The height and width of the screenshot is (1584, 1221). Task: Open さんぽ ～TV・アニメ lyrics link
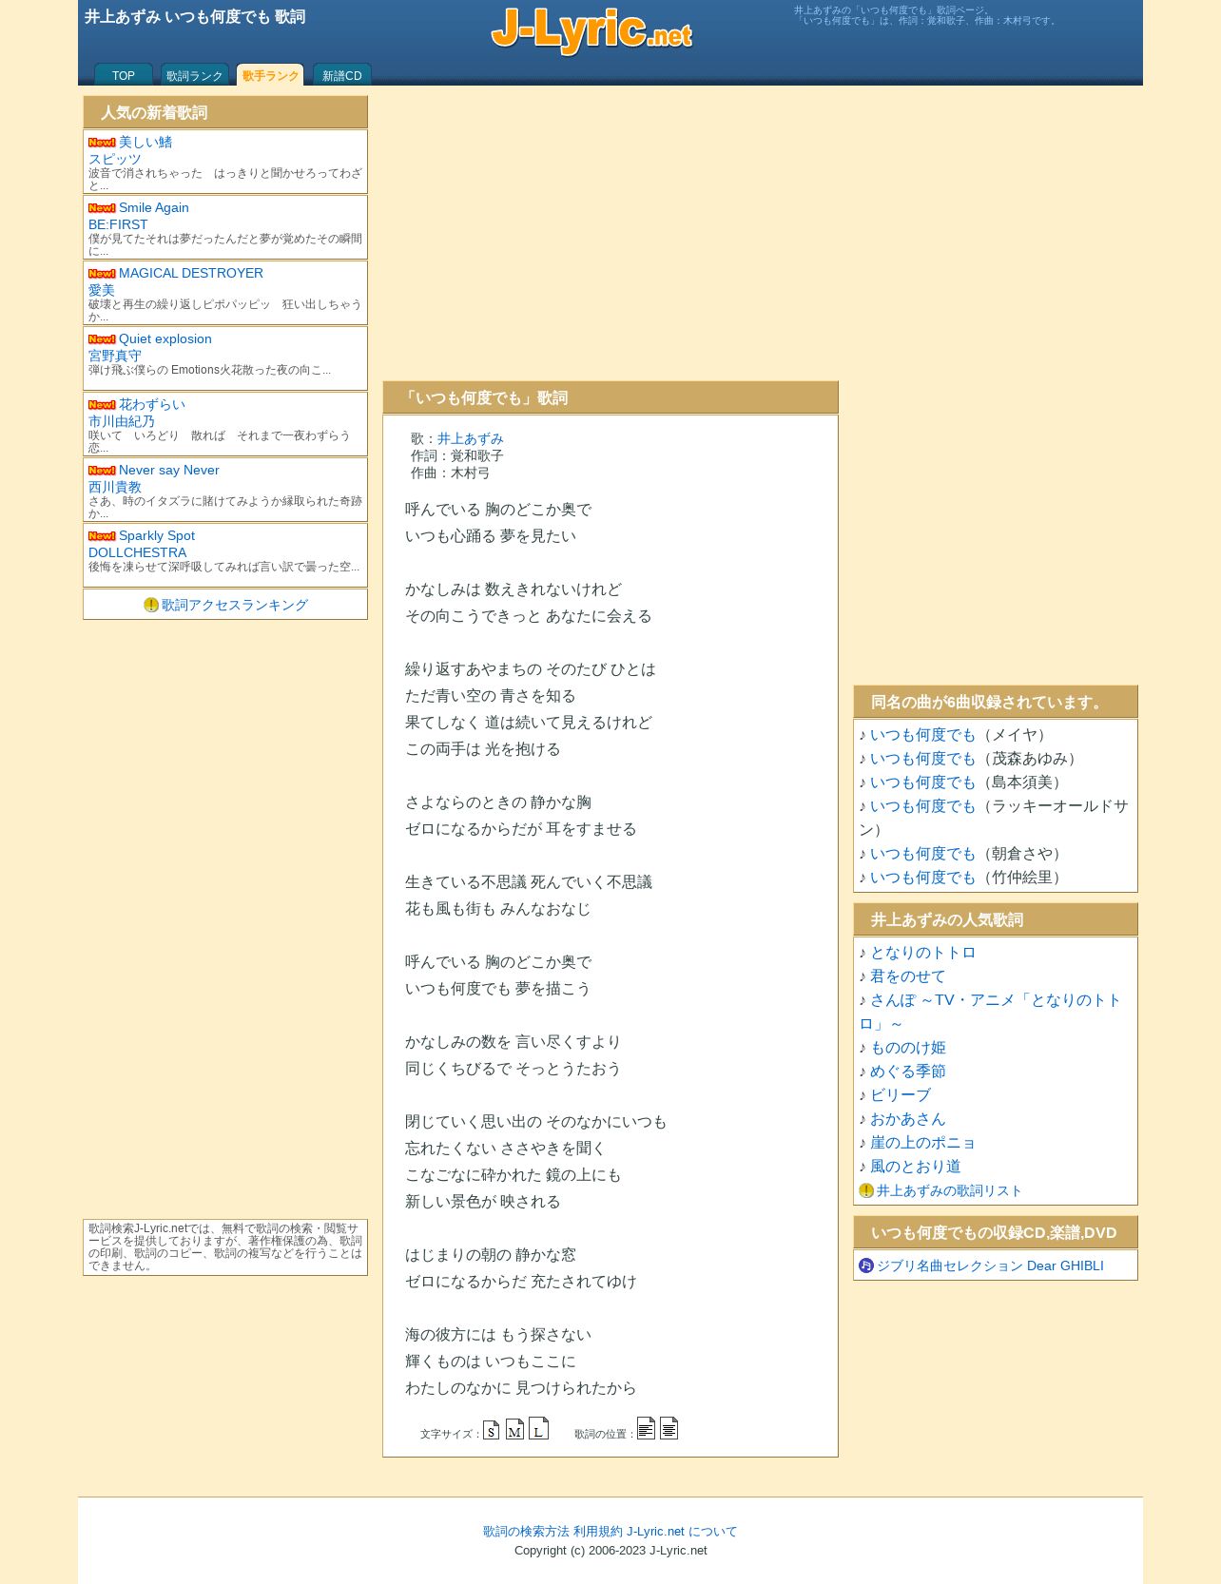click(990, 1012)
